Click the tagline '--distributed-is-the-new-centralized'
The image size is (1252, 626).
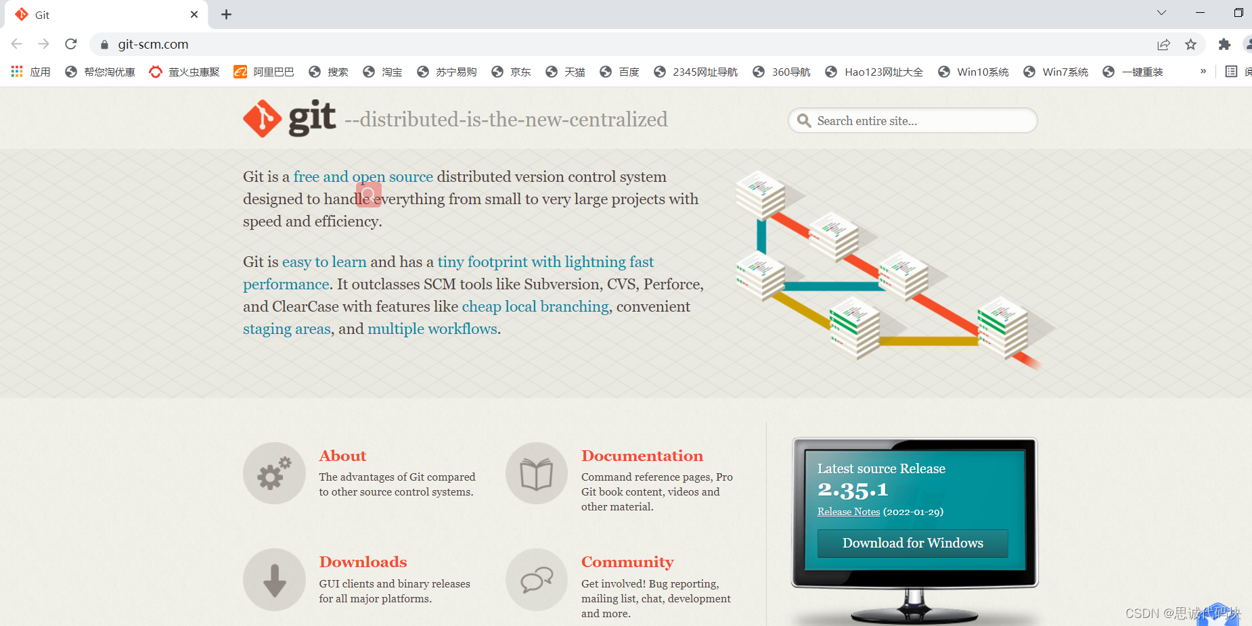click(x=506, y=120)
